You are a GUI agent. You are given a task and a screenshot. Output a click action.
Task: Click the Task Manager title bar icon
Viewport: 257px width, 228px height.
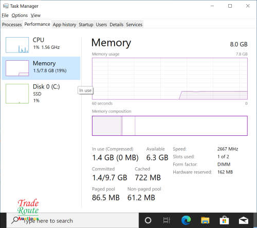(x=6, y=6)
